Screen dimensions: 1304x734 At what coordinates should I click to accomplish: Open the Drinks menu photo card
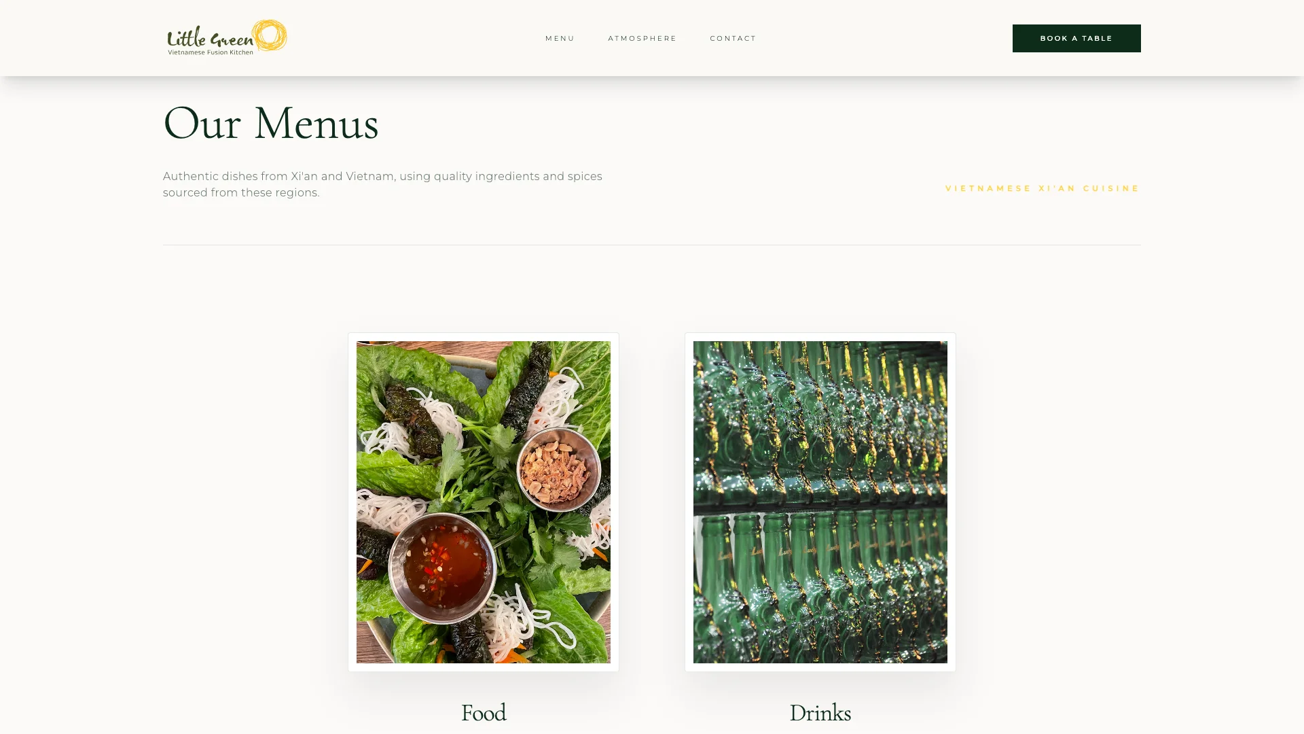[820, 502]
